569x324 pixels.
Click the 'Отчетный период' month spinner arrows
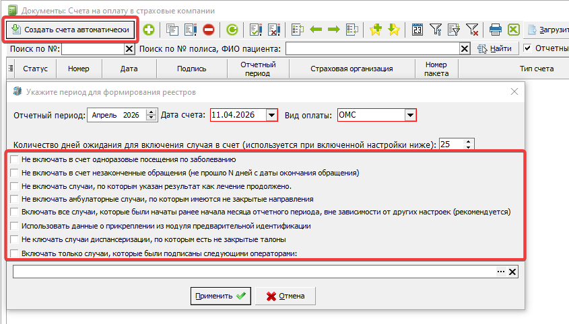click(x=151, y=115)
